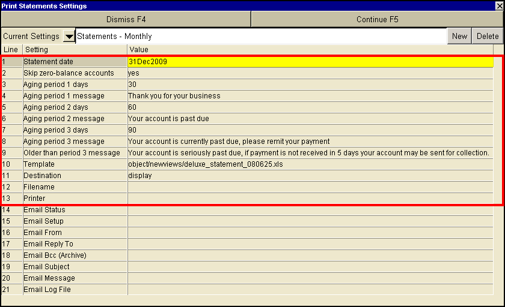Toggle the Skip zero-balance accounts value

click(x=310, y=73)
